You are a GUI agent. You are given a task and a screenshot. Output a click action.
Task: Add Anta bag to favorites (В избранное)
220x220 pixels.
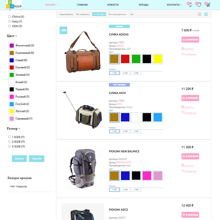click(190, 113)
